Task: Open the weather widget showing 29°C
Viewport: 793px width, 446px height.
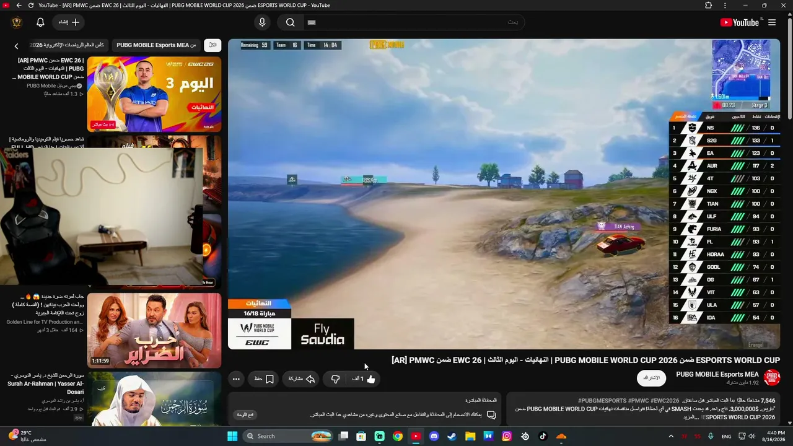Action: point(27,436)
